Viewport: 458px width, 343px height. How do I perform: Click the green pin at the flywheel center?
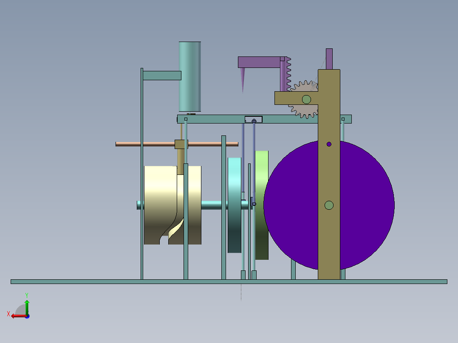329,205
